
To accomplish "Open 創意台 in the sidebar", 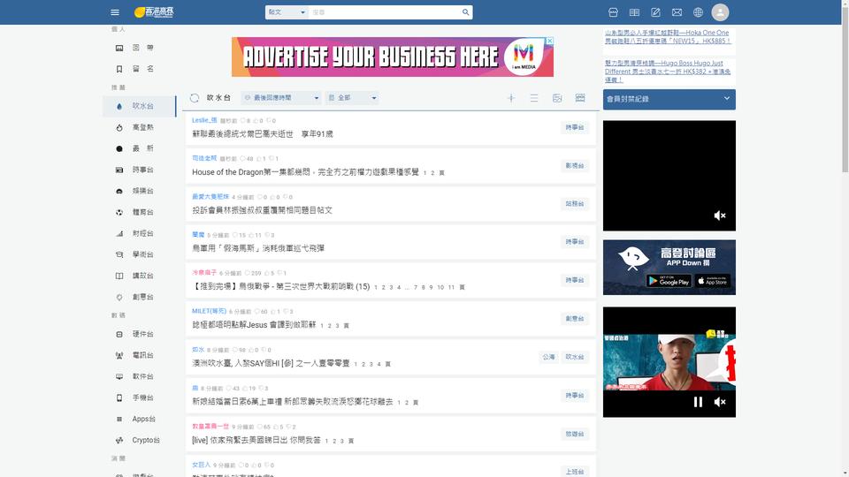I will tap(139, 297).
